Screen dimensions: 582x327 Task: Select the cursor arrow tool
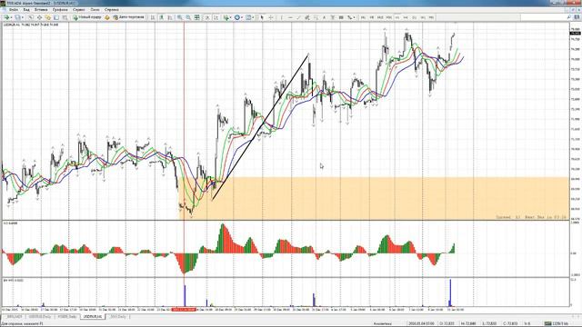pyautogui.click(x=263, y=17)
